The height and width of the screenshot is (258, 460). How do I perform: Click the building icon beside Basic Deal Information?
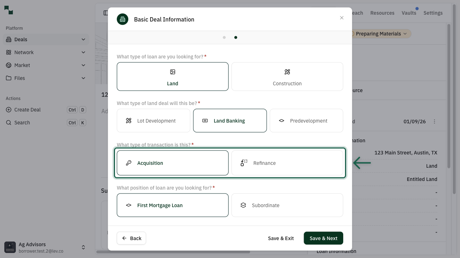(x=123, y=19)
